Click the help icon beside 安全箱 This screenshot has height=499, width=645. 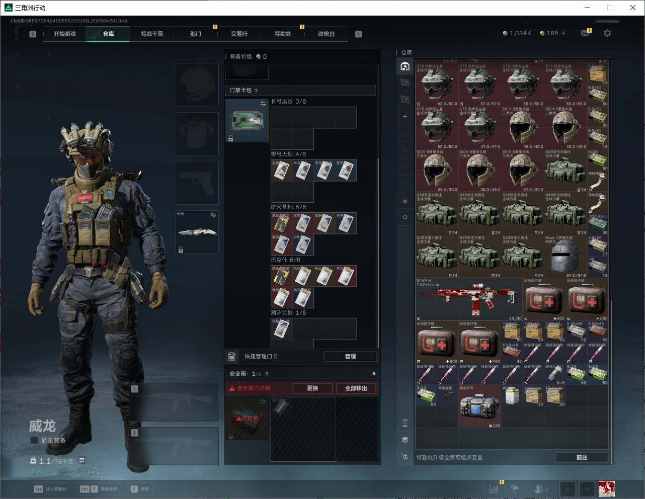click(267, 374)
